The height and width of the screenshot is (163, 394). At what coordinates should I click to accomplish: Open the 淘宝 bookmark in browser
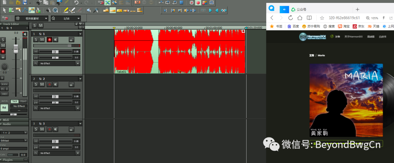click(x=344, y=26)
